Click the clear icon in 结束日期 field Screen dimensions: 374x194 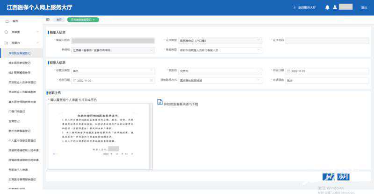click(151, 80)
